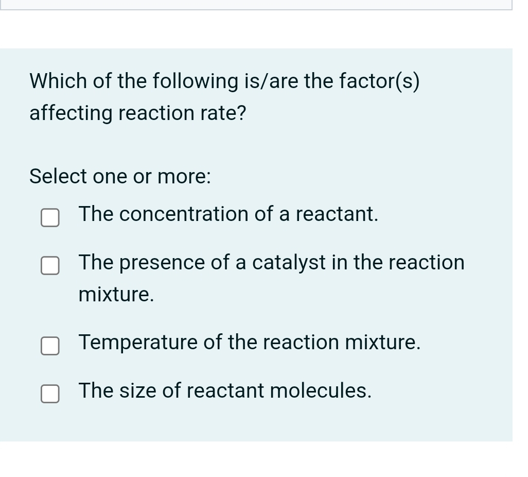Click the 'The concentration of a reactant.' label
Screen dimensions: 528x477
[x=228, y=214]
